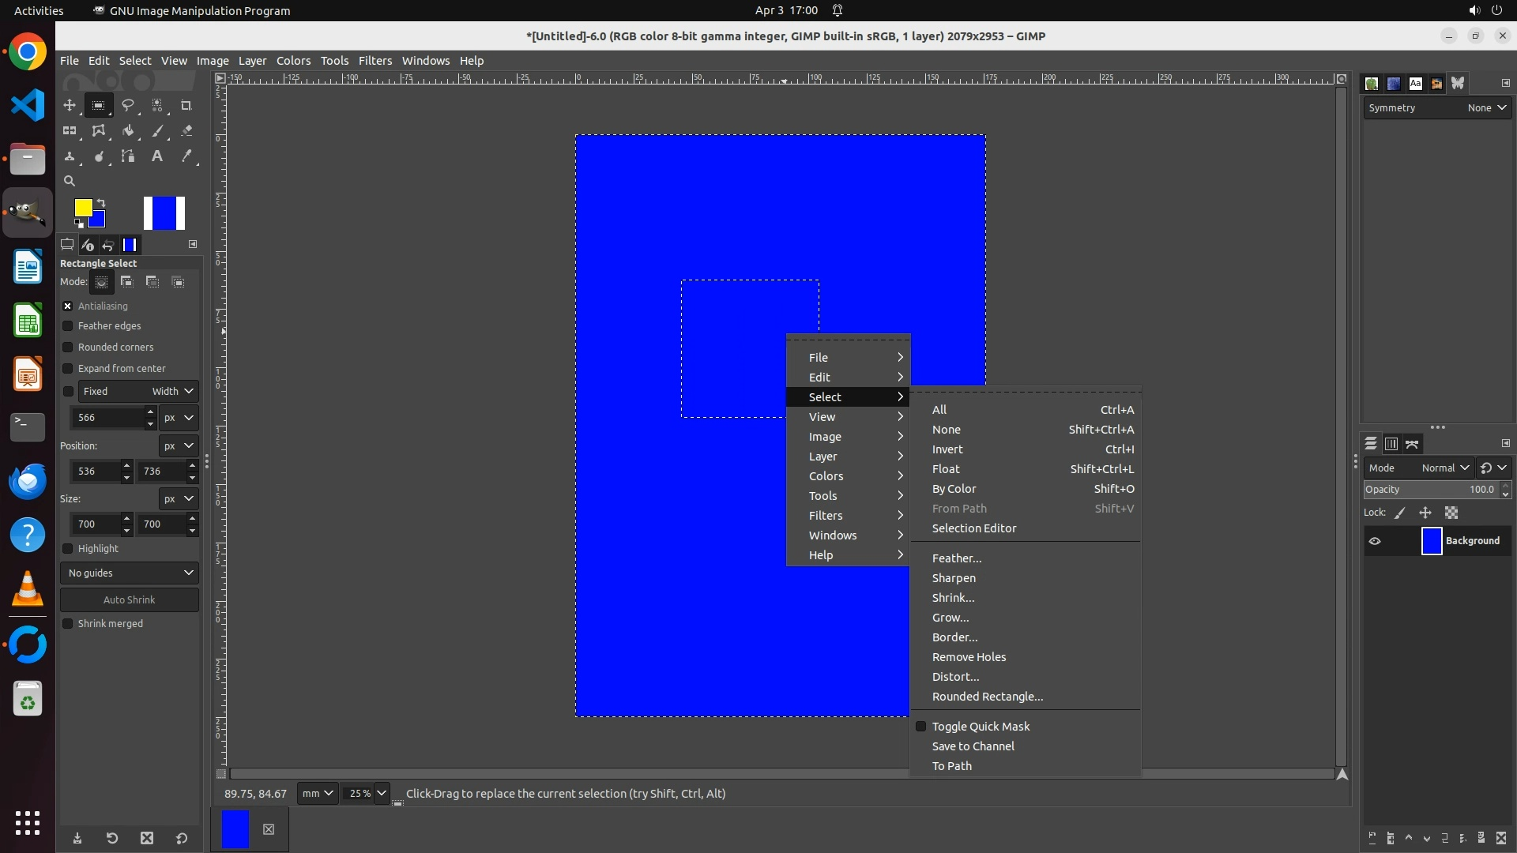
Task: Open the layer Mode Normal dropdown
Action: (1444, 468)
